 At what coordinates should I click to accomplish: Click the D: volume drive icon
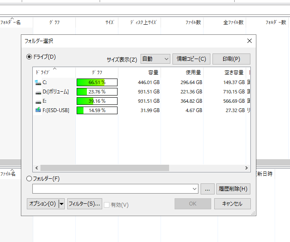(38, 92)
